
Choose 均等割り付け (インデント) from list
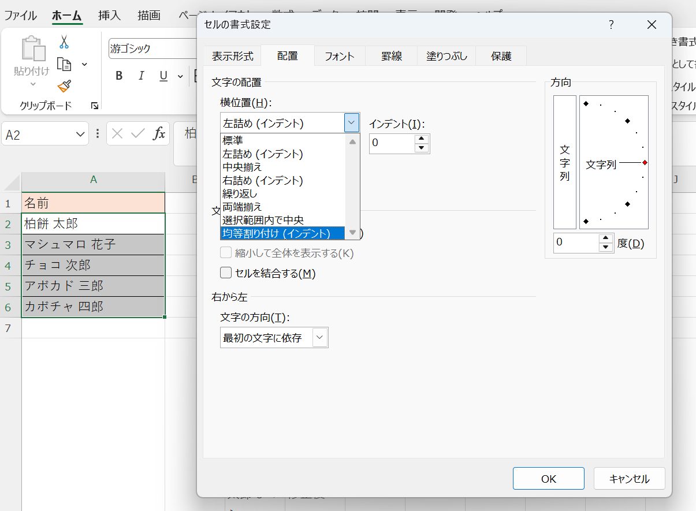point(276,233)
